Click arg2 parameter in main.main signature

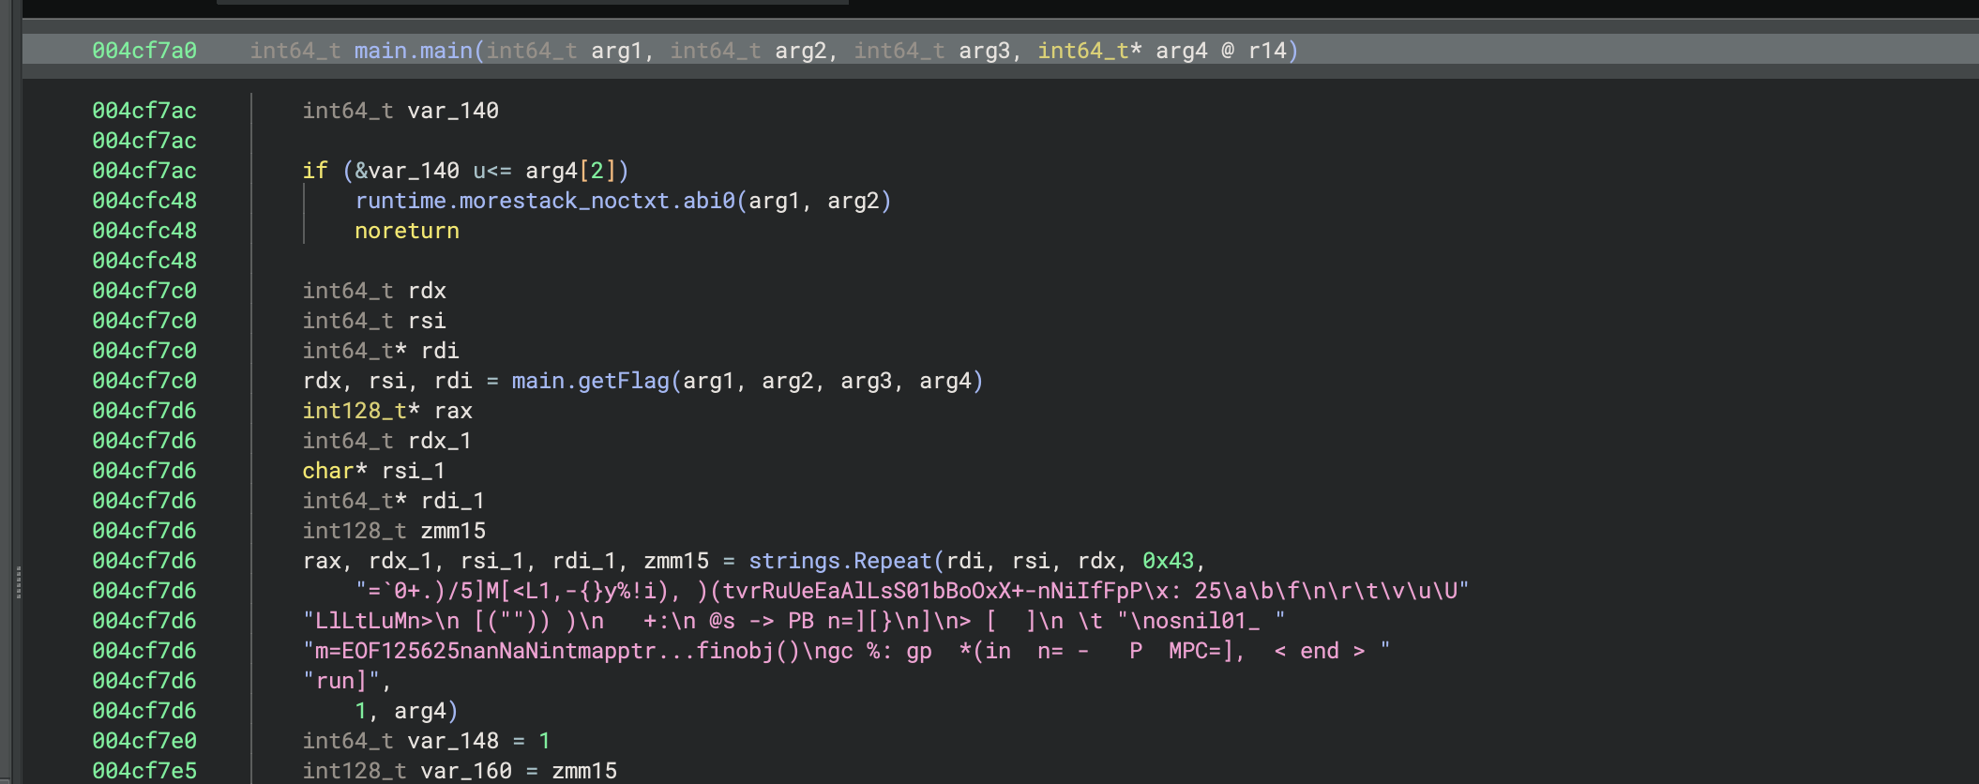[x=800, y=51]
